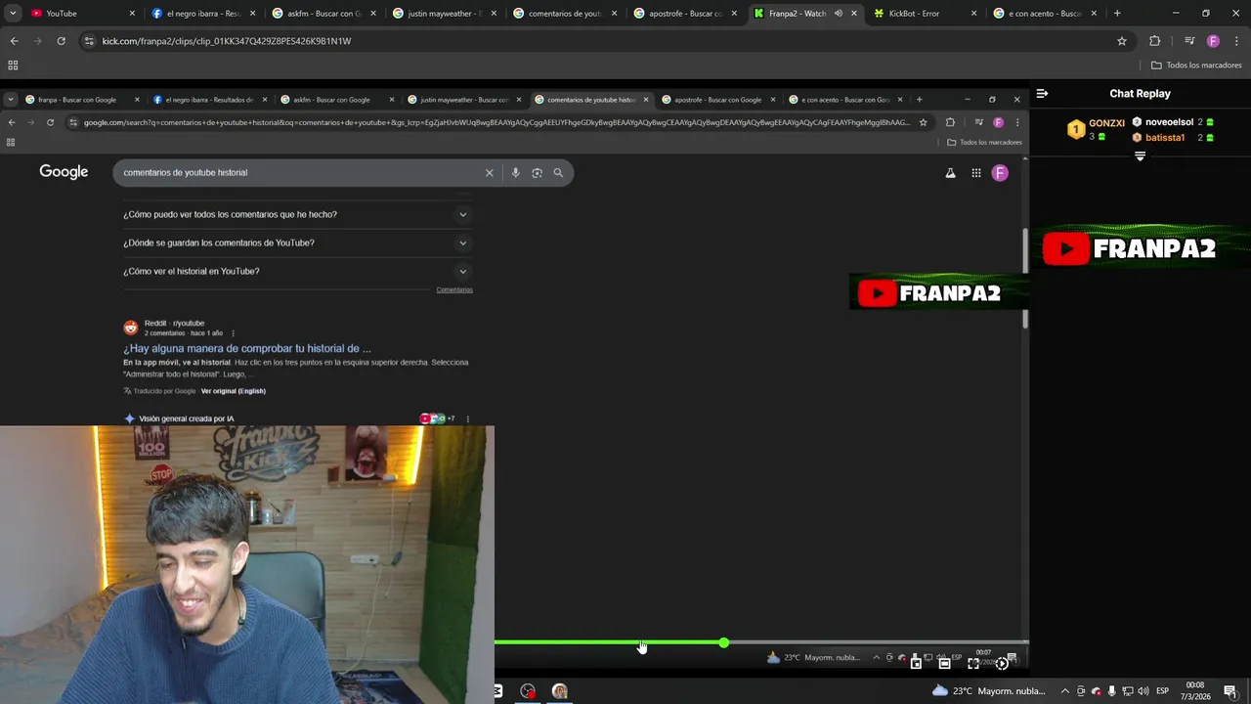Click 'Ver original (English)' link

coord(233,391)
